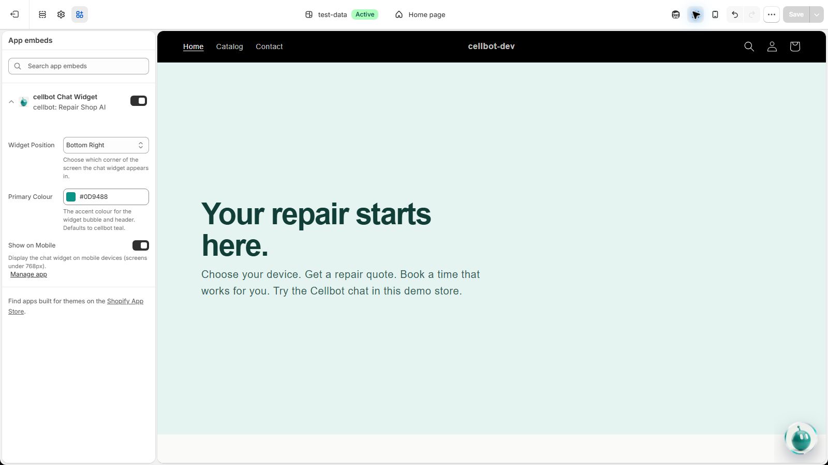Viewport: 828px width, 465px height.
Task: Open Theme settings gear icon
Action: point(61,14)
